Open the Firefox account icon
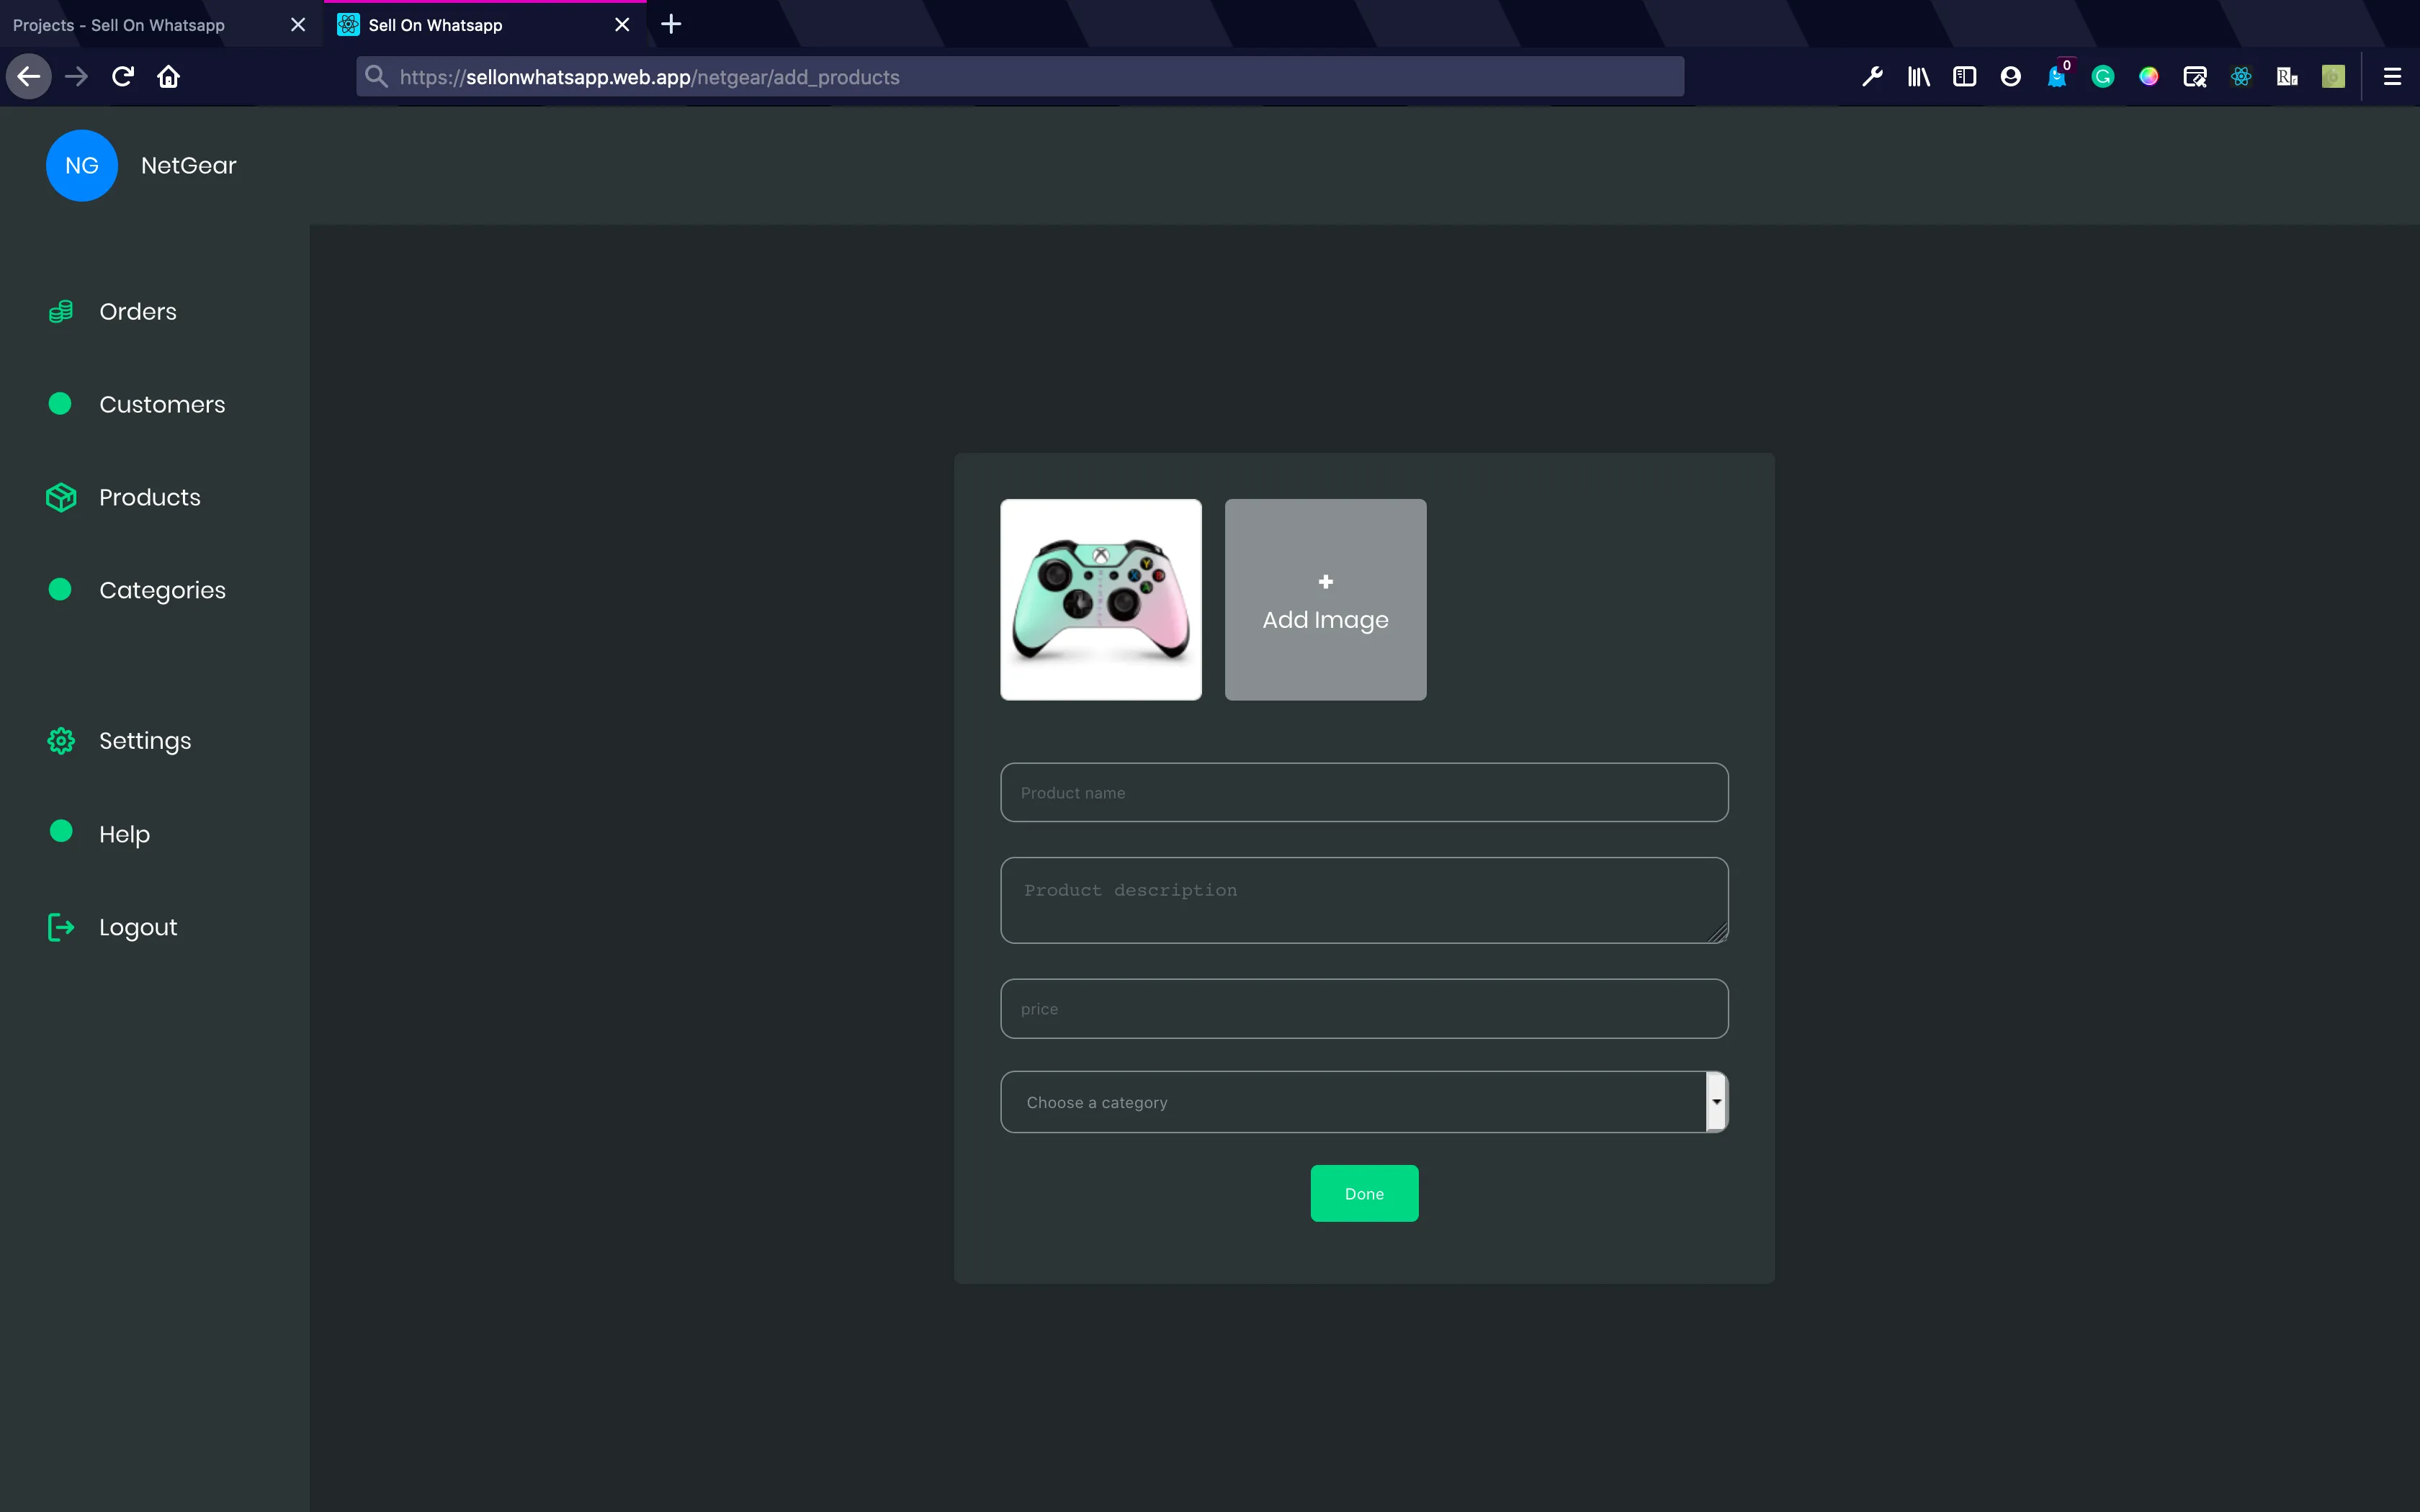The height and width of the screenshot is (1512, 2420). [x=2010, y=77]
